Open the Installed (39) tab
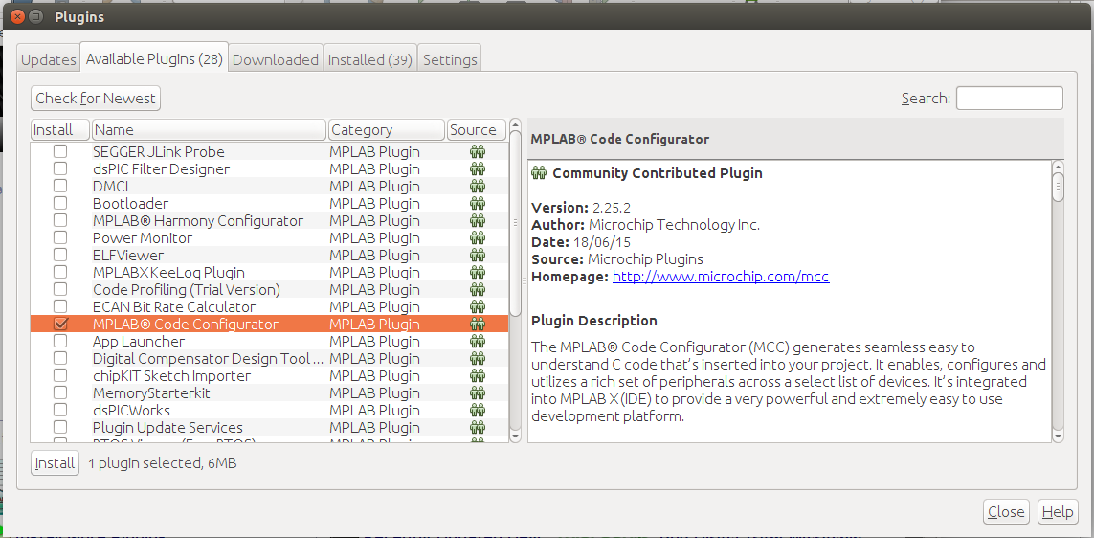The width and height of the screenshot is (1094, 538). [370, 59]
